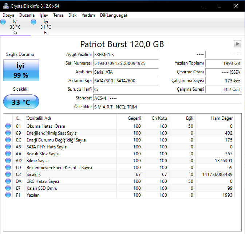The image size is (245, 234).
Task: Select the Silme Sayısı attribute row
Action: (x=109, y=161)
